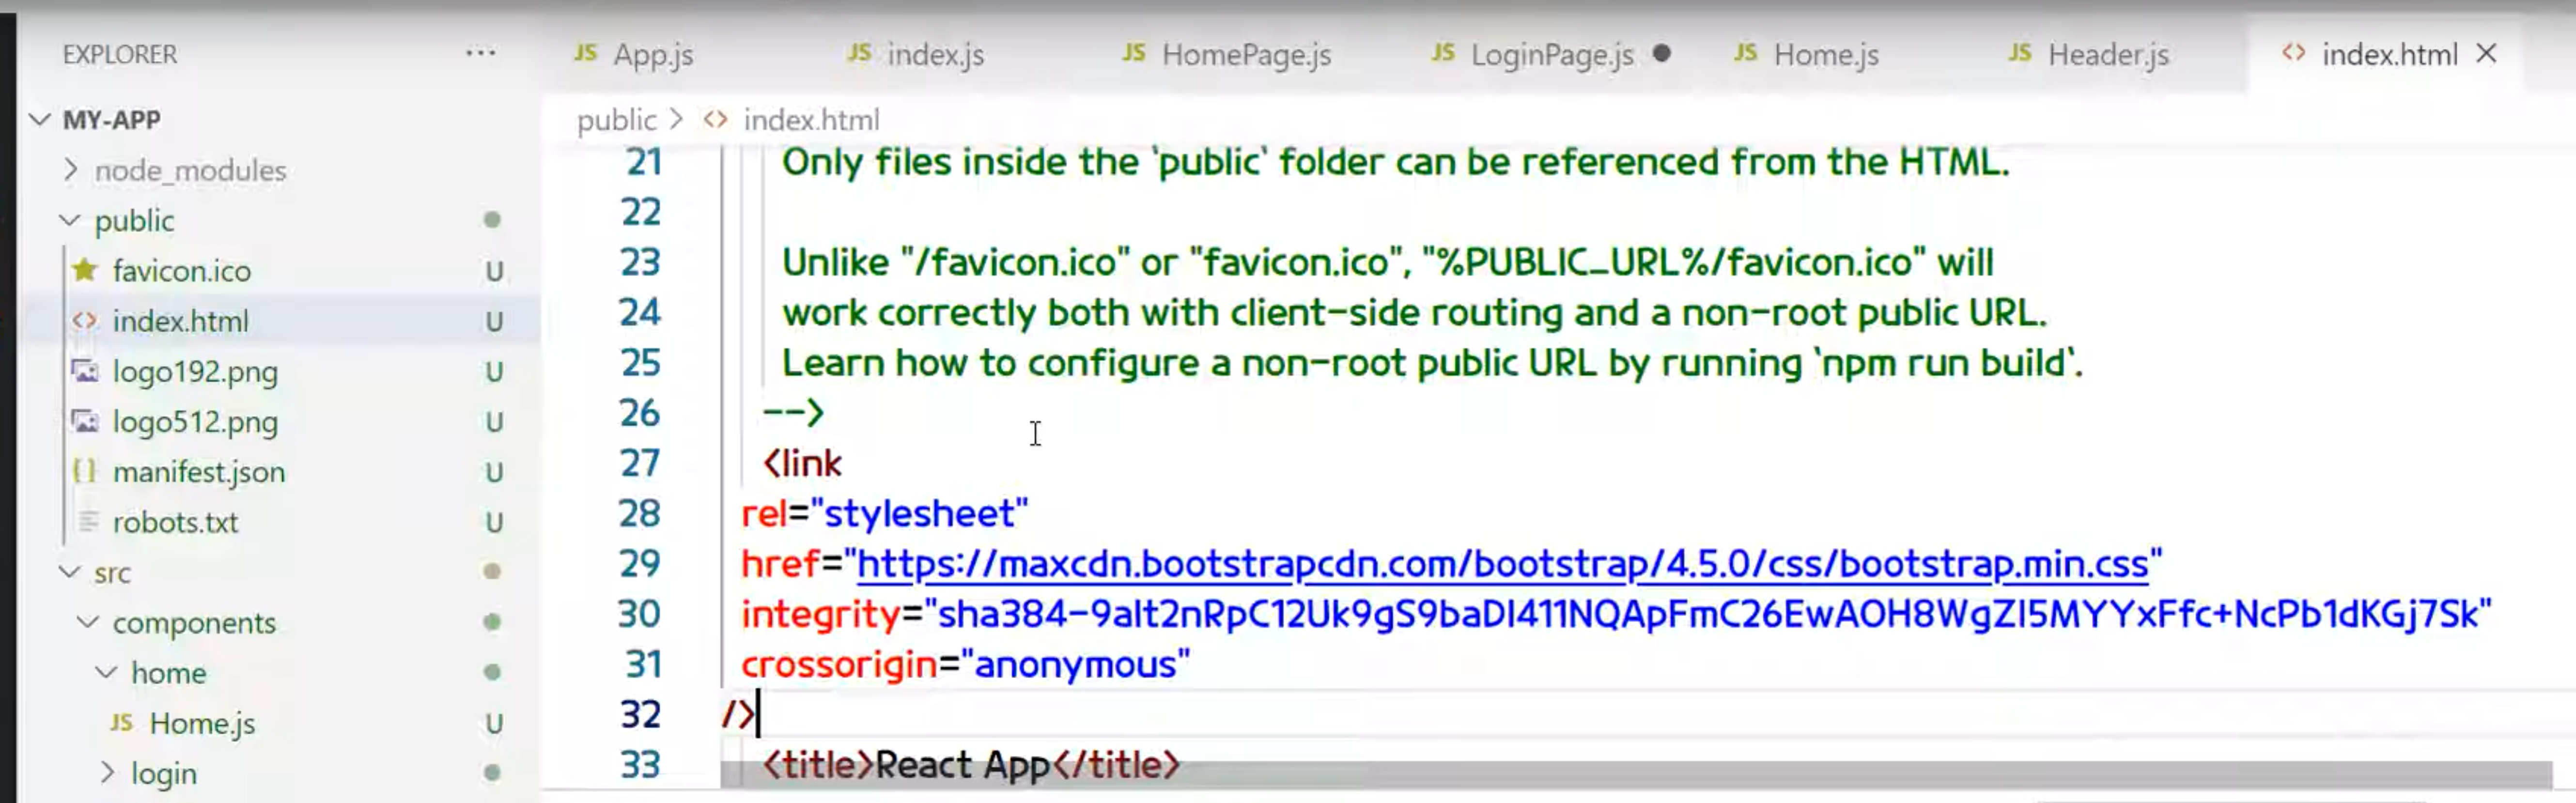Open robots.txt in the explorer
The width and height of the screenshot is (2576, 803).
[175, 522]
